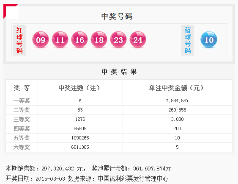The width and height of the screenshot is (238, 184).
Task: Select red ball number 23
Action: click(x=118, y=39)
